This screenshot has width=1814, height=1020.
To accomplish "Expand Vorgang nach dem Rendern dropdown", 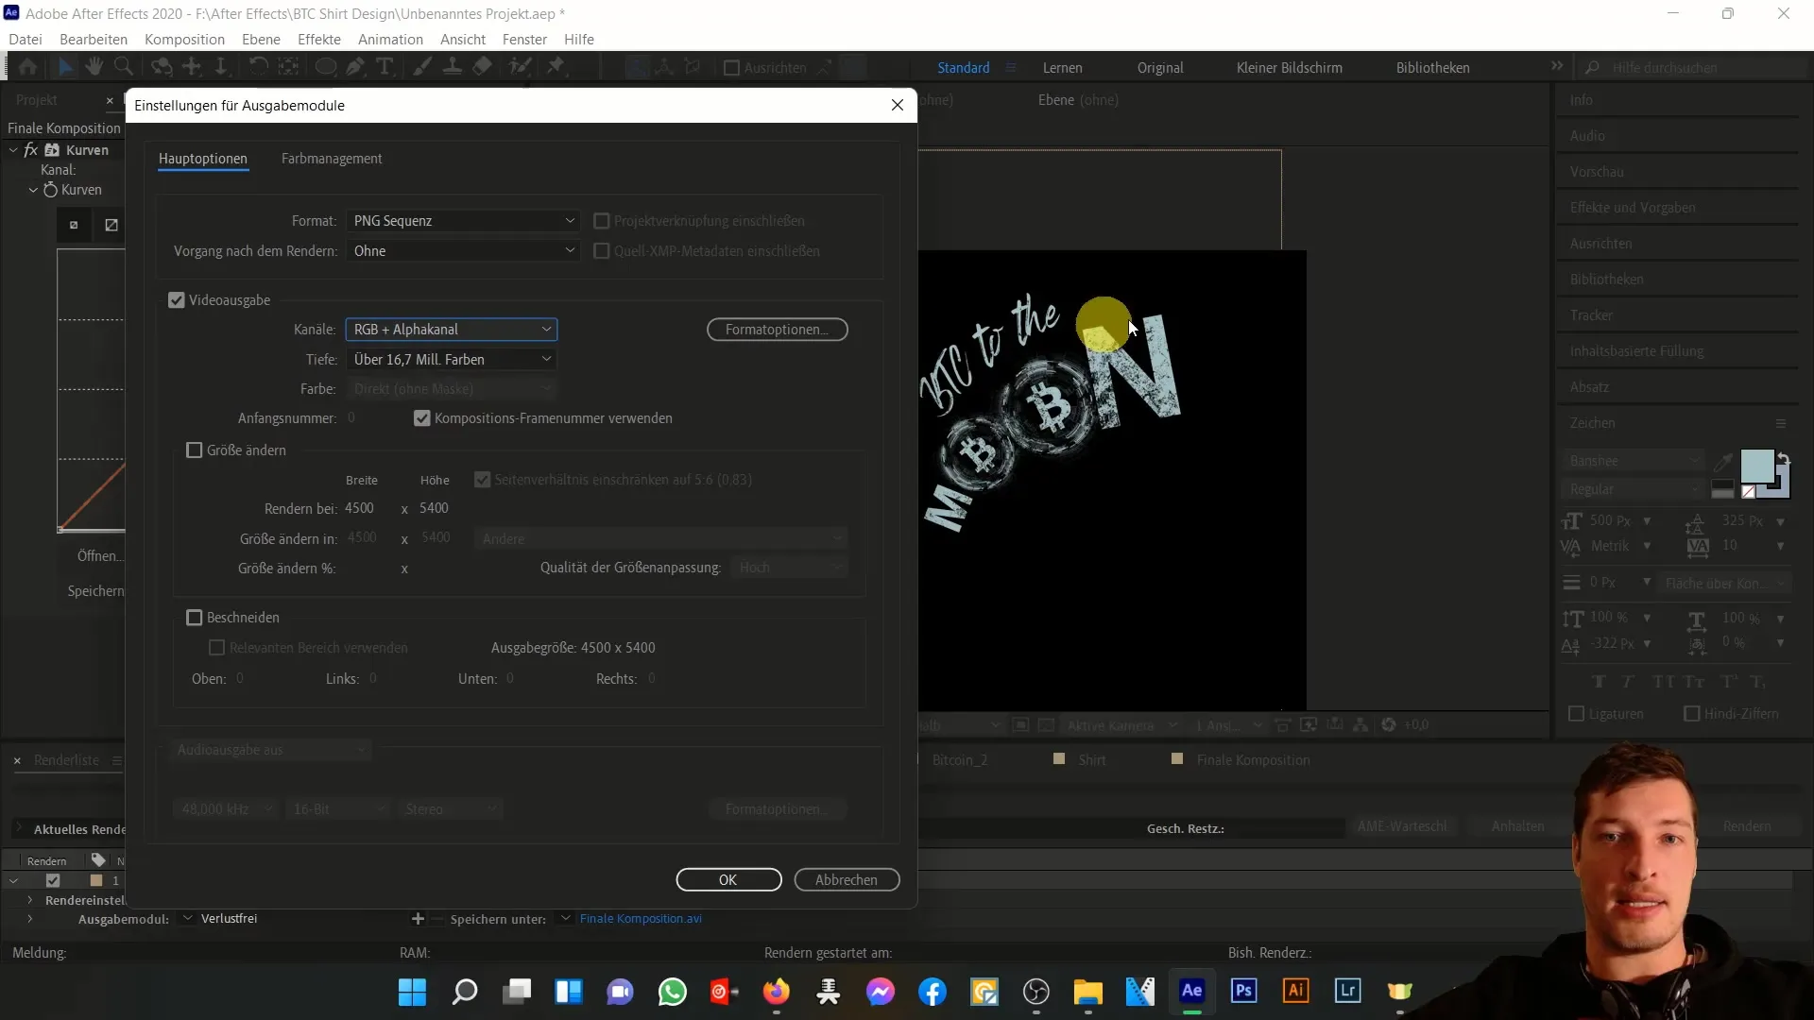I will pos(464,250).
